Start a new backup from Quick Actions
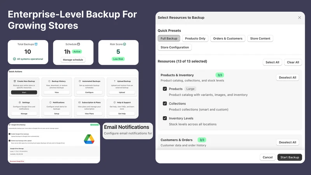Screen dimensions: 311x175 (24, 93)
